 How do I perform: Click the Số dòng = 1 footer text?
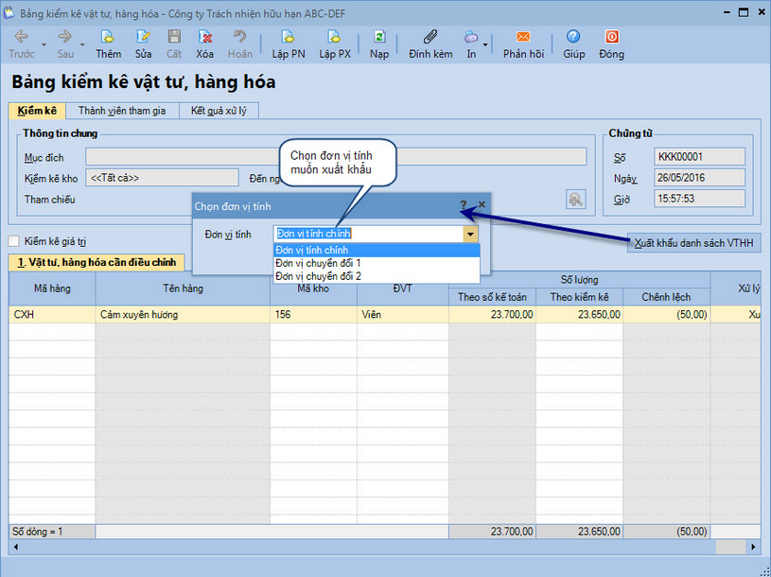(38, 532)
